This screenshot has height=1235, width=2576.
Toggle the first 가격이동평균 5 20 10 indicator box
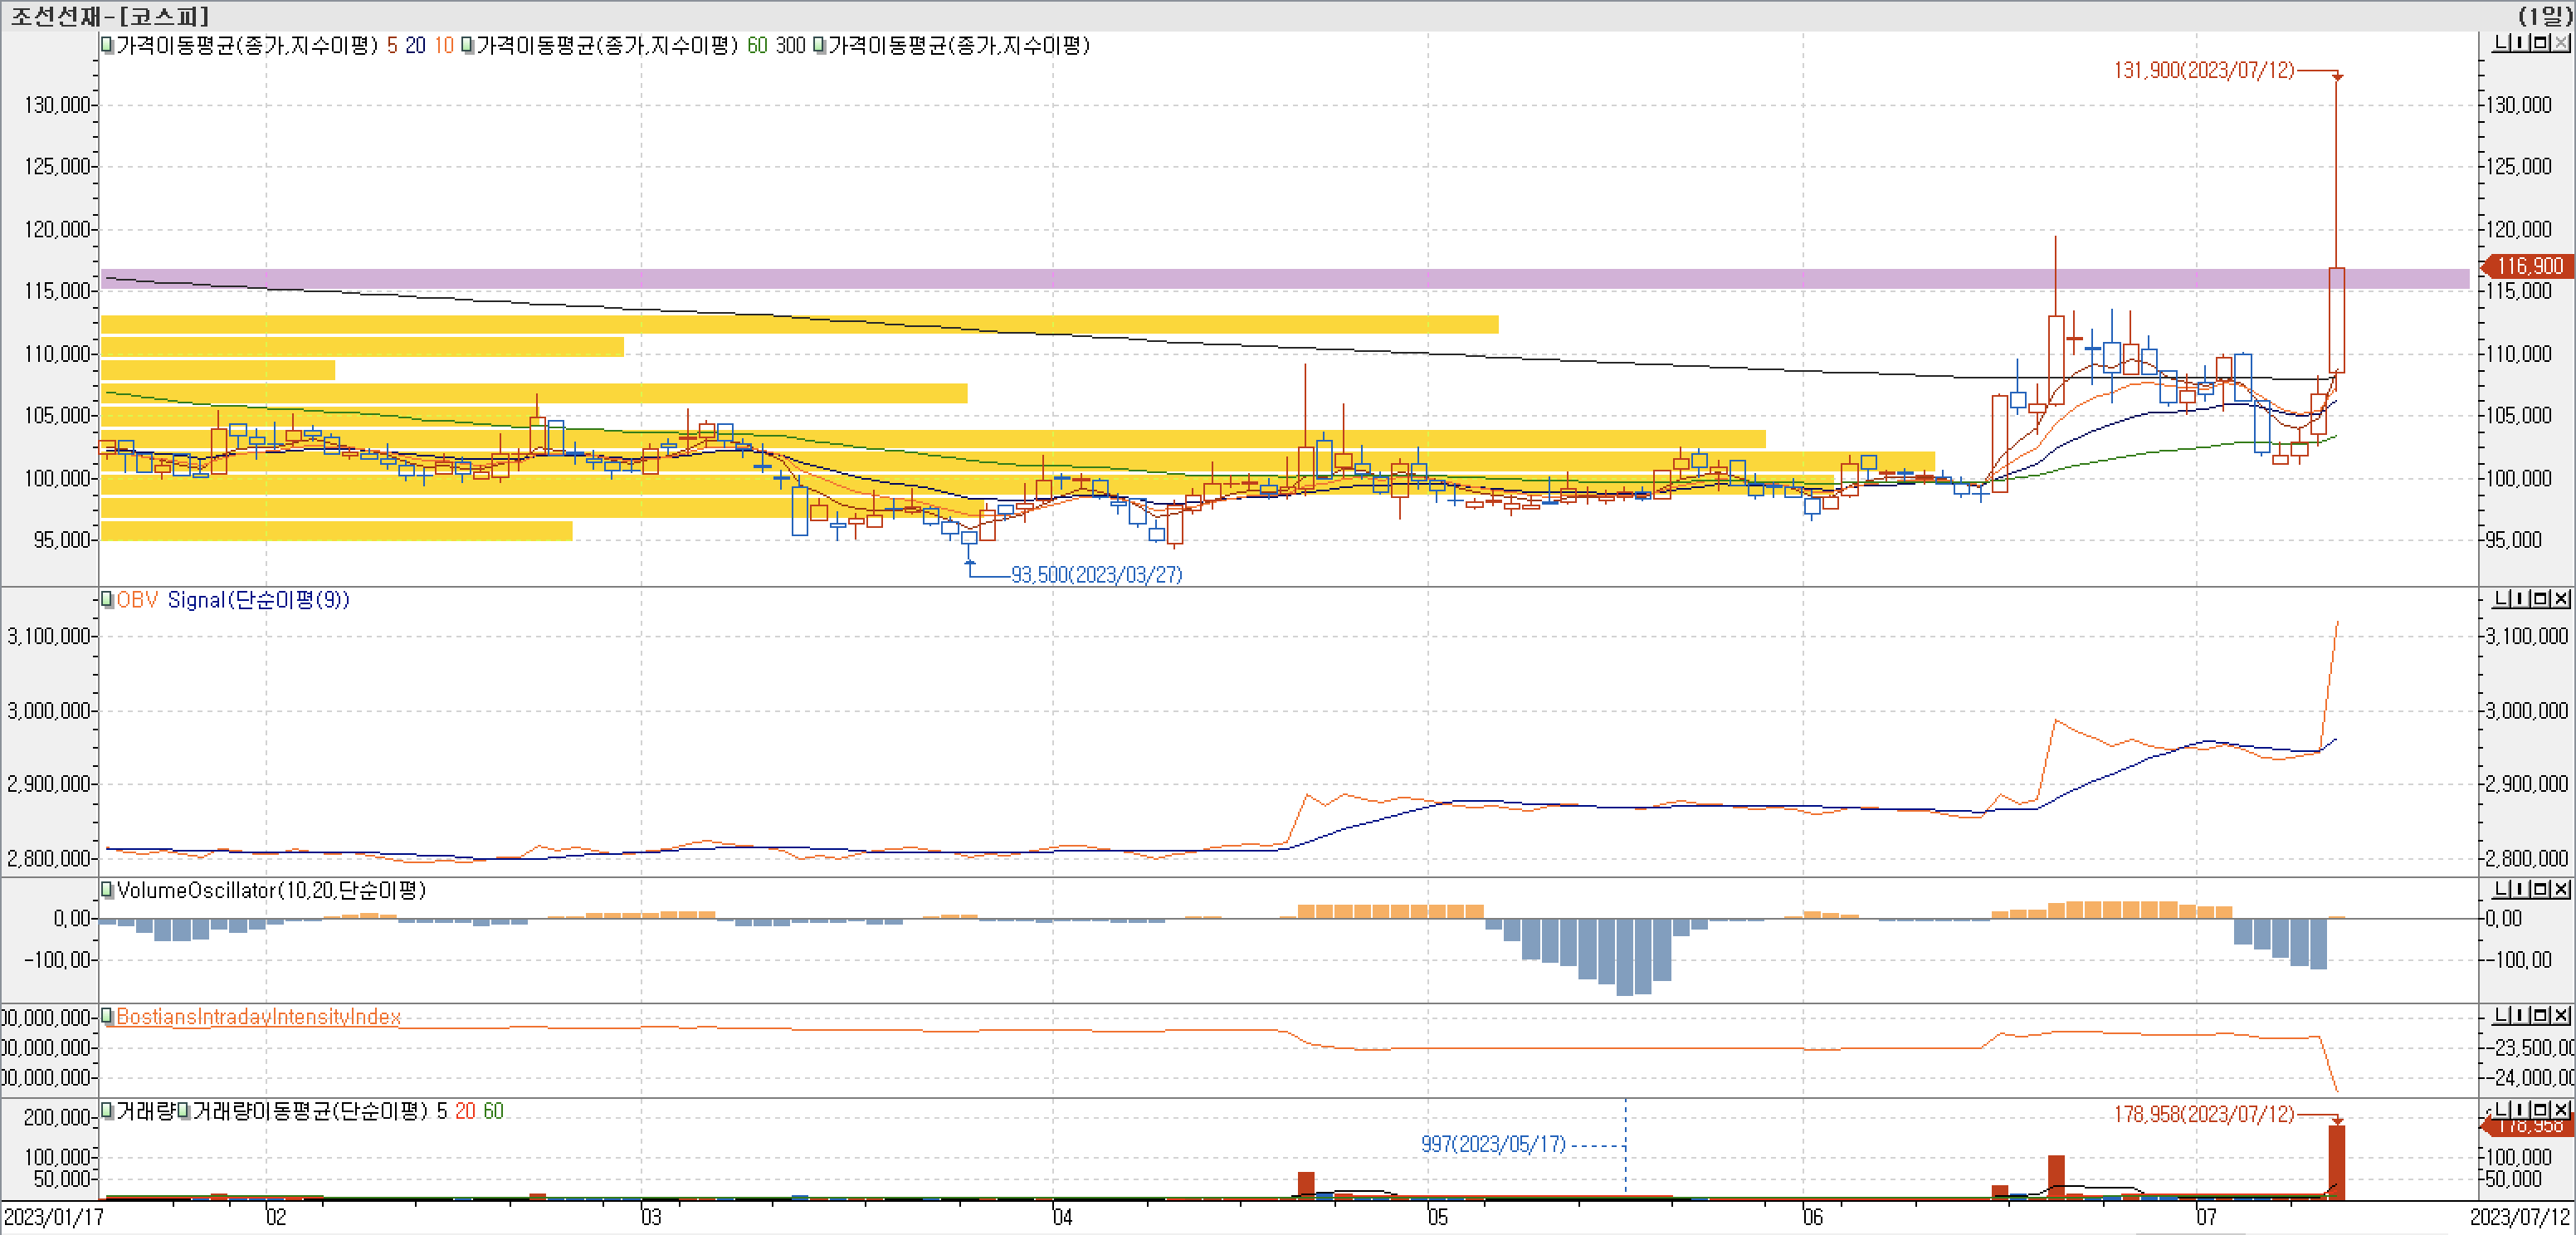(x=107, y=45)
